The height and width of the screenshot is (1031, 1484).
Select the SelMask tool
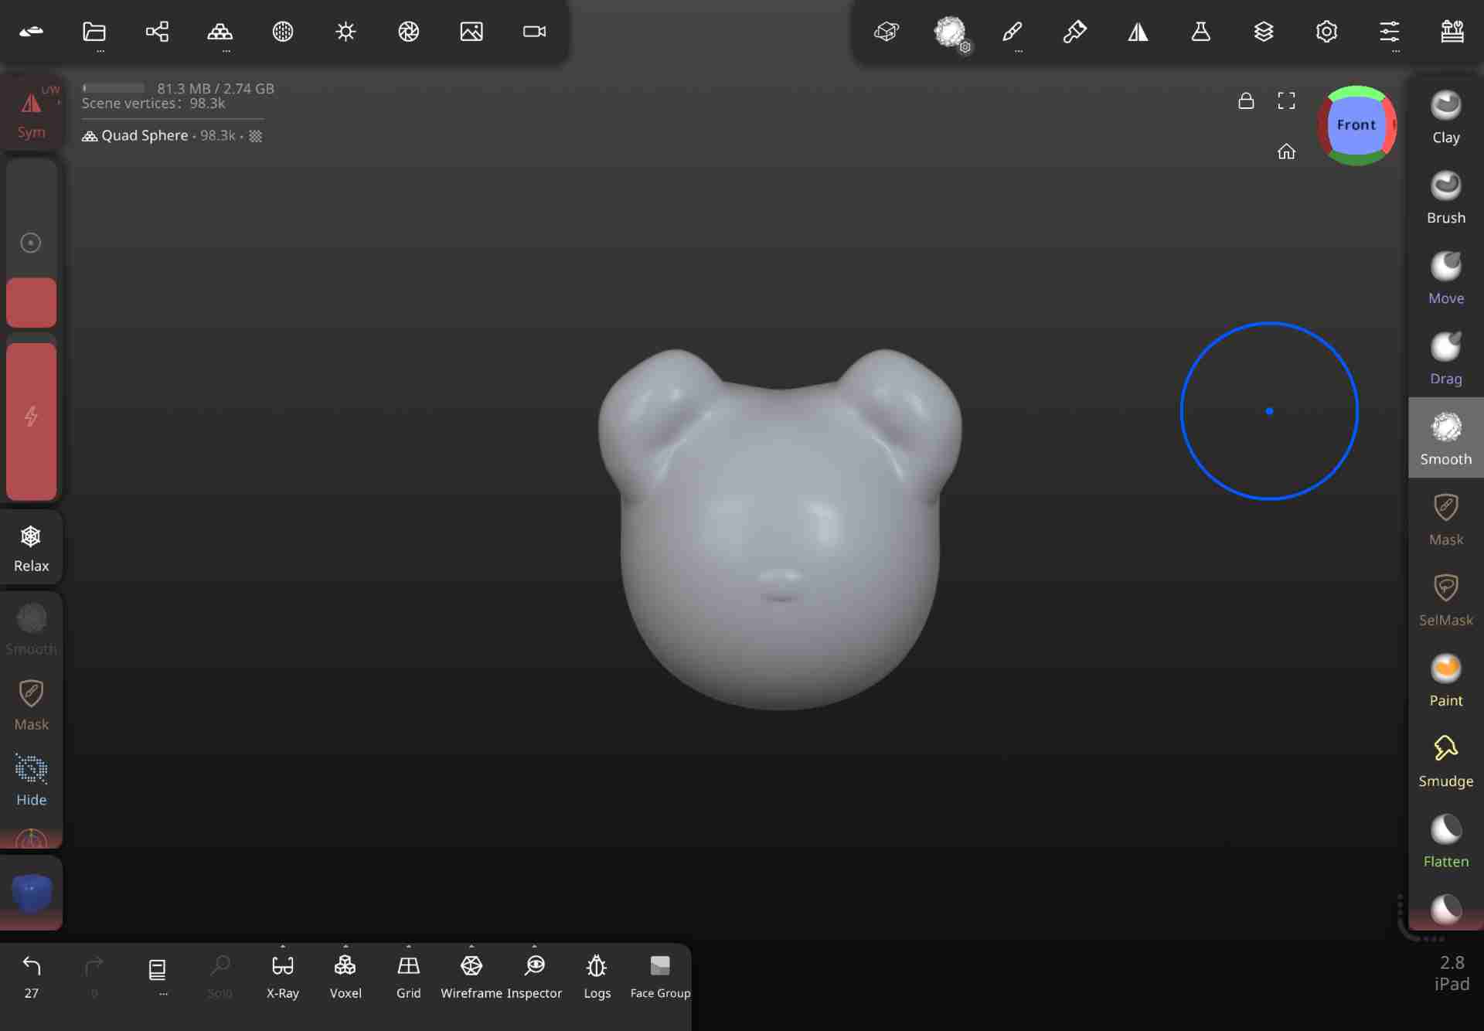[x=1446, y=600]
